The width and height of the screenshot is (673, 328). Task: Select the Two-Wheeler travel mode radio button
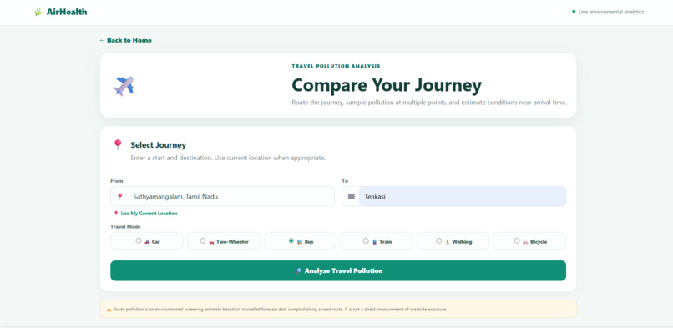click(203, 241)
